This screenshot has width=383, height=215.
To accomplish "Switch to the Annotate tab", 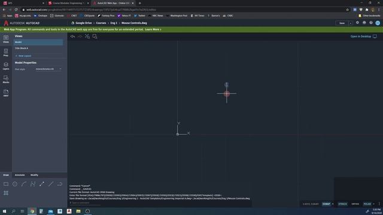I will point(20,175).
